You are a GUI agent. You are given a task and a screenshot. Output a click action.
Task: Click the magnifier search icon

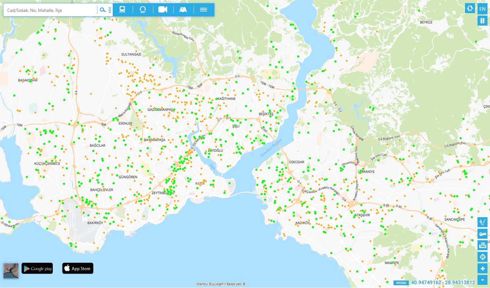pyautogui.click(x=102, y=10)
